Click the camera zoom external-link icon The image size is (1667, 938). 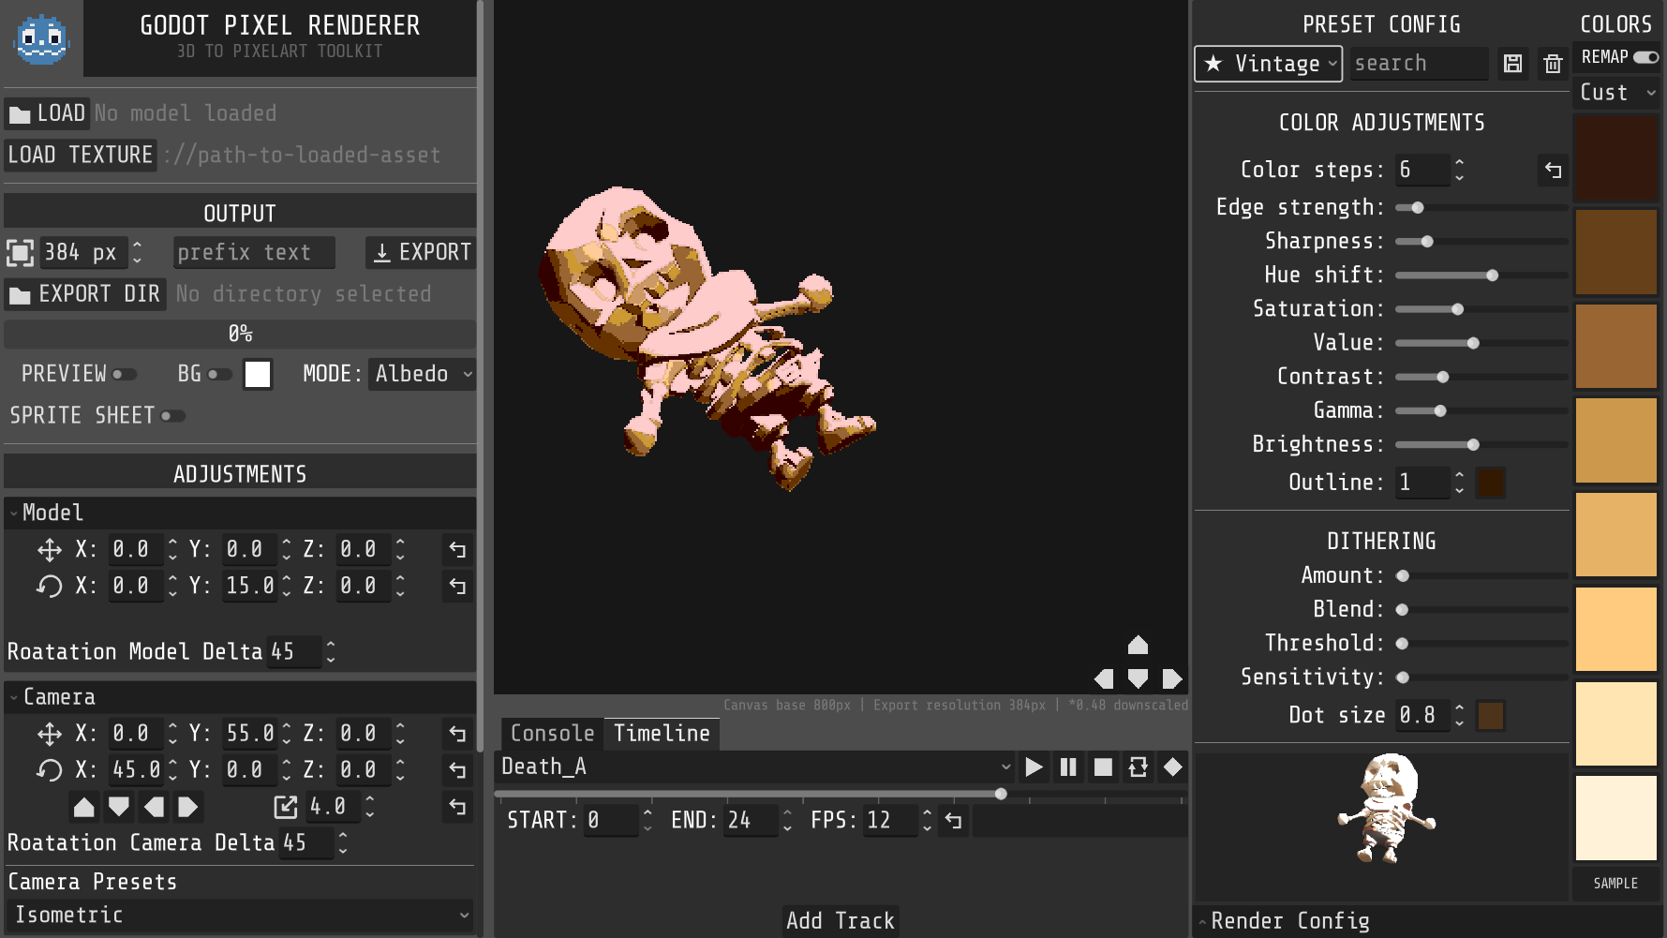click(x=286, y=807)
